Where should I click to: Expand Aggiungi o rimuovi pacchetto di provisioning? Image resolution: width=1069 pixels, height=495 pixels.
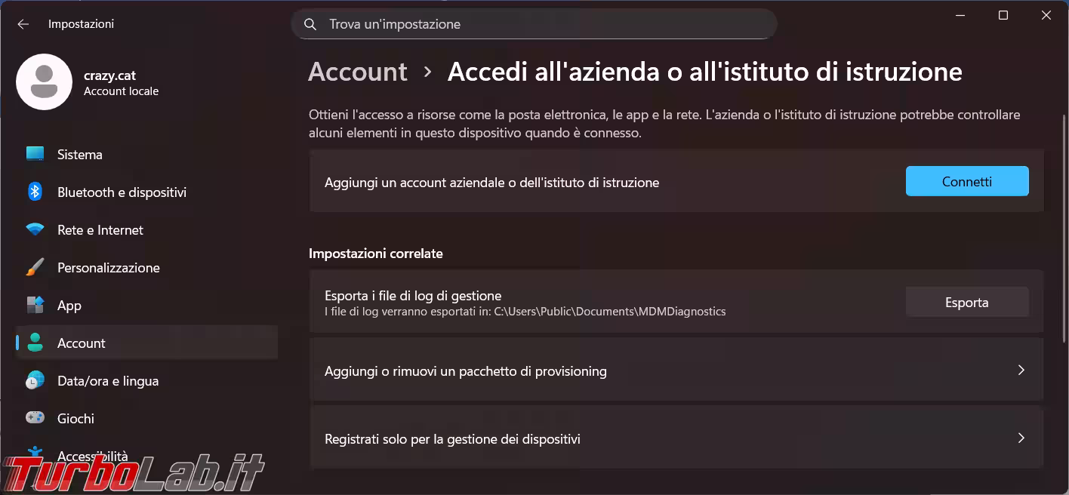click(x=676, y=370)
